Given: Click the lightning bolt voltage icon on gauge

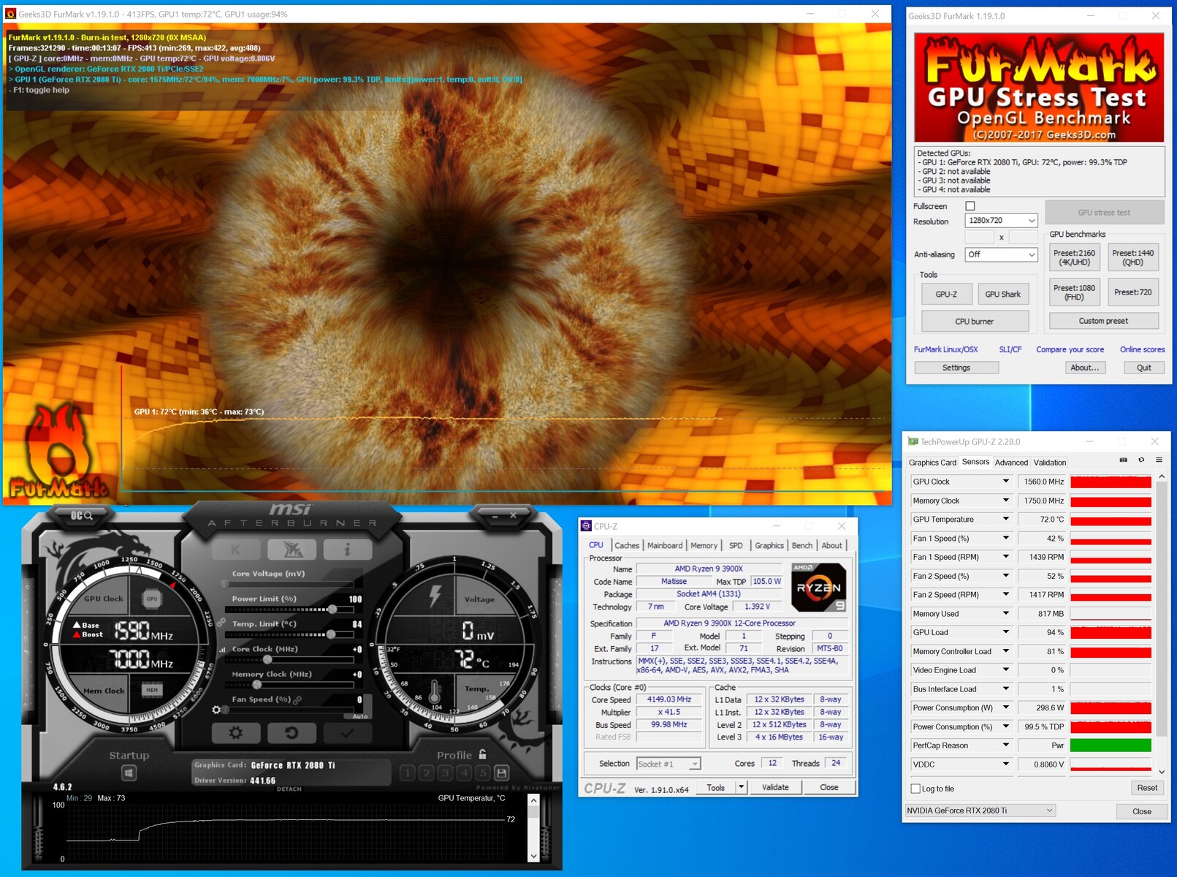Looking at the screenshot, I should (x=435, y=596).
